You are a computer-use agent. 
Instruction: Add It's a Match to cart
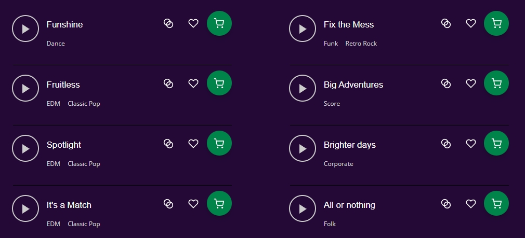pos(219,203)
